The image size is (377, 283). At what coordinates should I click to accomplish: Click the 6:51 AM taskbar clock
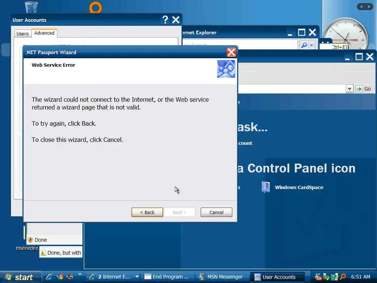tap(360, 277)
